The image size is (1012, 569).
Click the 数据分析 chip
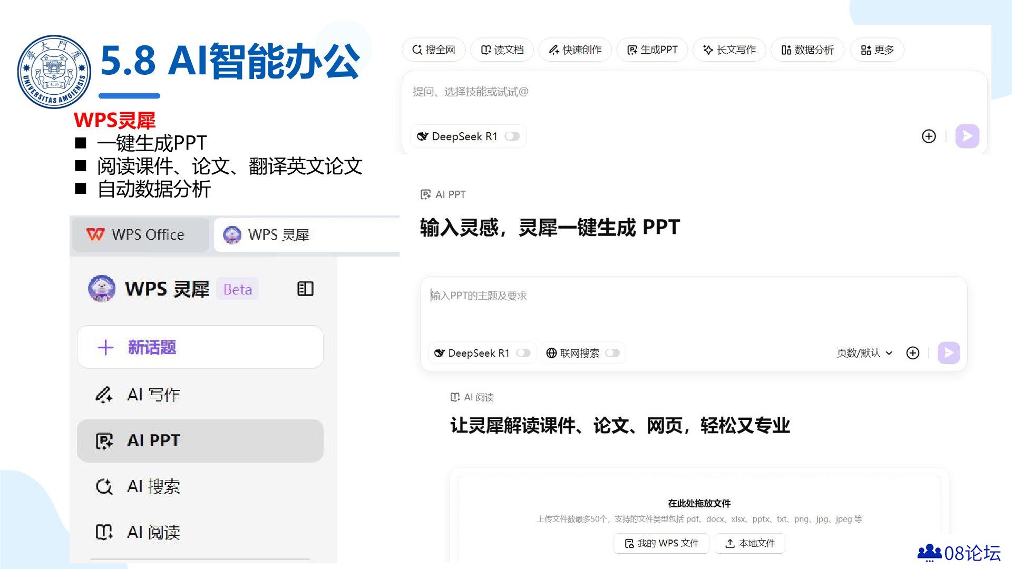(807, 50)
